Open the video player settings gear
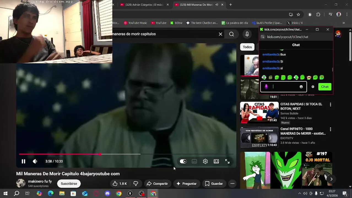 pos(205,161)
